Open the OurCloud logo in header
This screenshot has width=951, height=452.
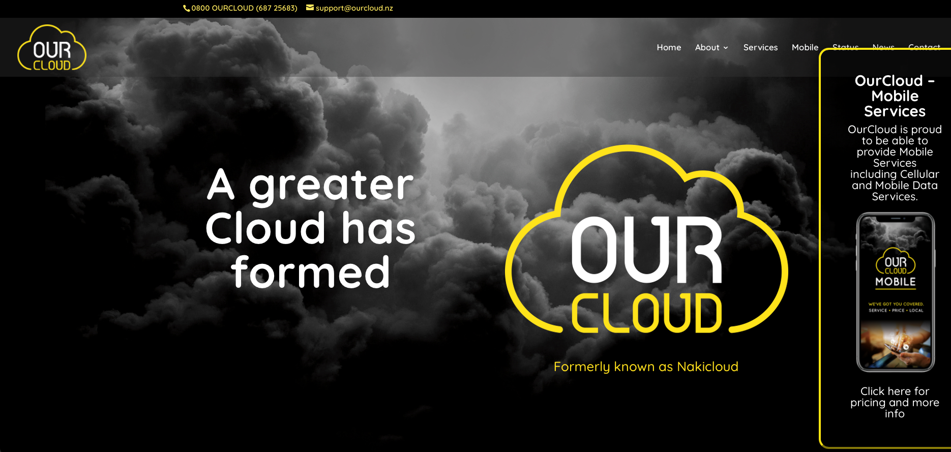[x=52, y=48]
